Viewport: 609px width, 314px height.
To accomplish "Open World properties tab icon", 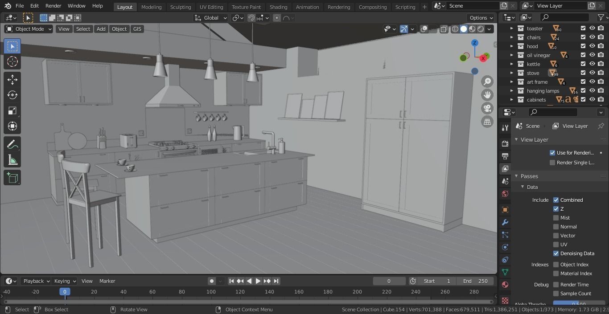I will [x=505, y=193].
